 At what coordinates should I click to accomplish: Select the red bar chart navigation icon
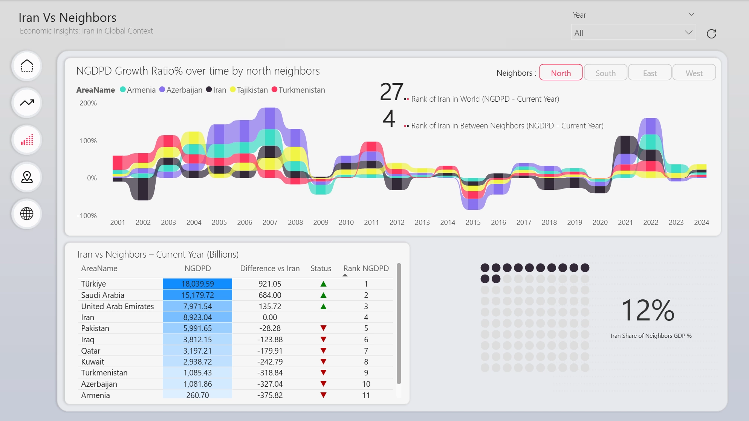(x=27, y=140)
